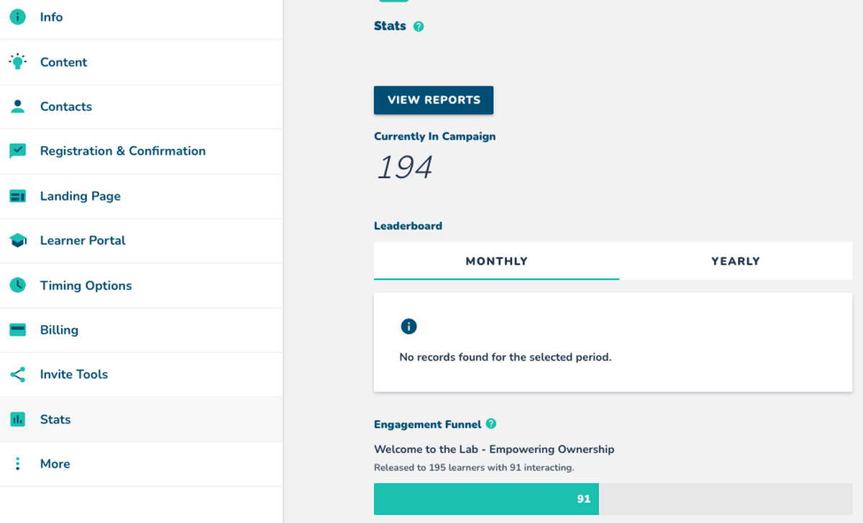Expand the More menu item

[x=142, y=463]
